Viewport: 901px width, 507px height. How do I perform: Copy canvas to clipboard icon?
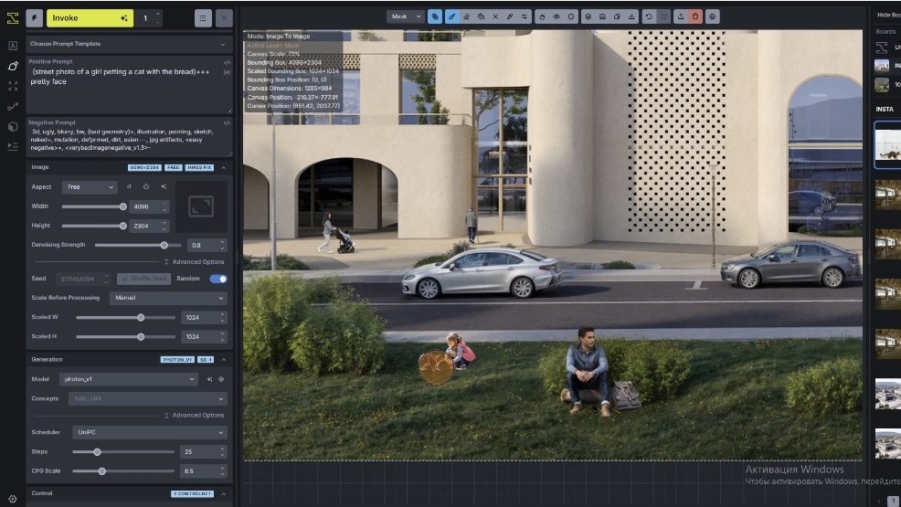617,16
